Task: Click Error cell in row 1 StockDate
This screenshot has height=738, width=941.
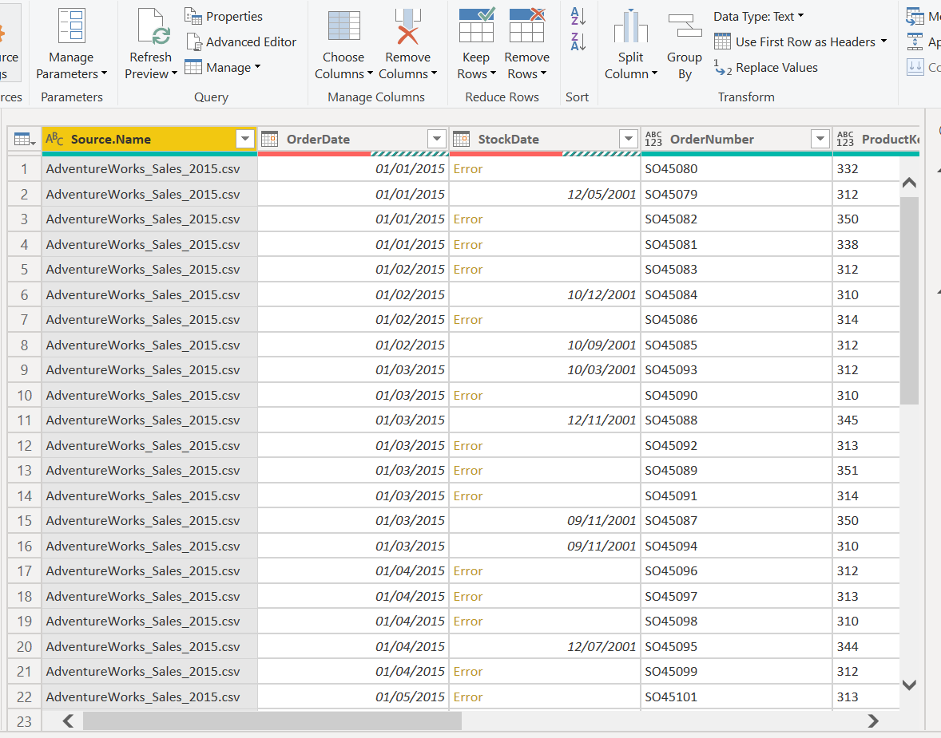Action: click(x=545, y=169)
